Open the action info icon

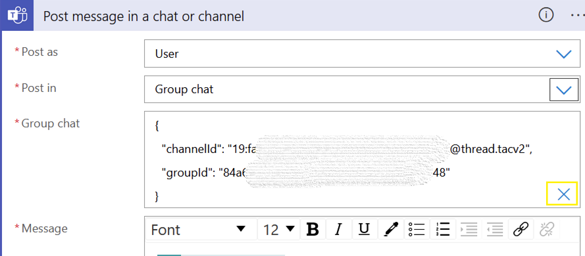546,15
